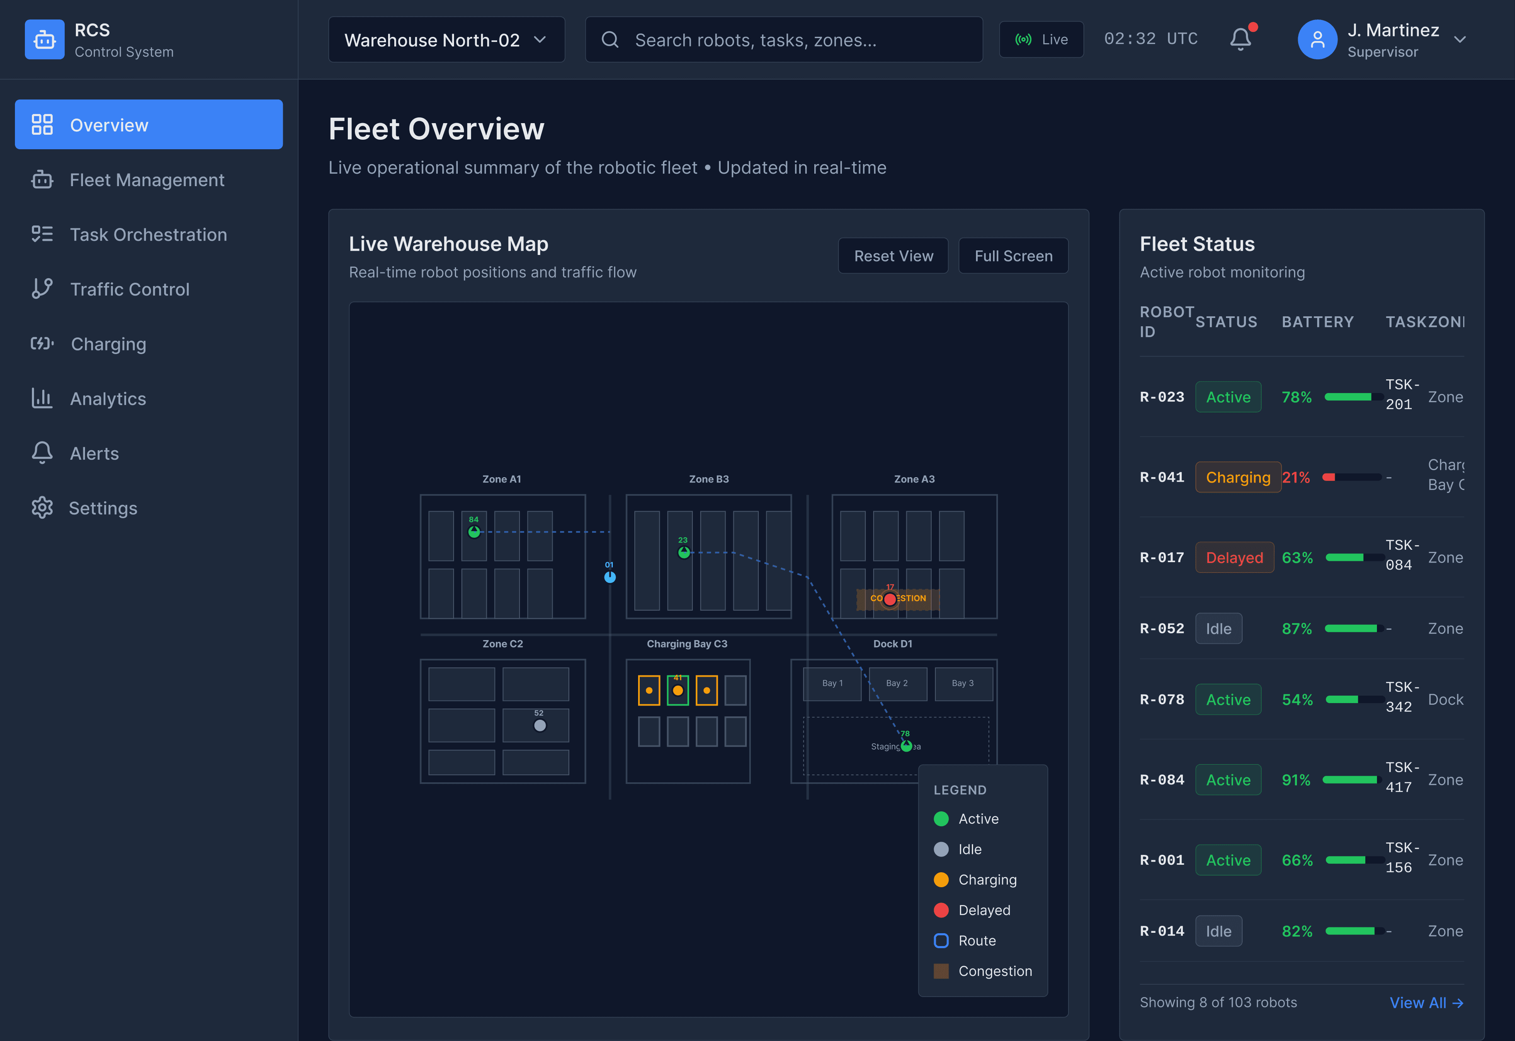Click the Charging sidebar icon
Image resolution: width=1515 pixels, height=1041 pixels.
(42, 344)
